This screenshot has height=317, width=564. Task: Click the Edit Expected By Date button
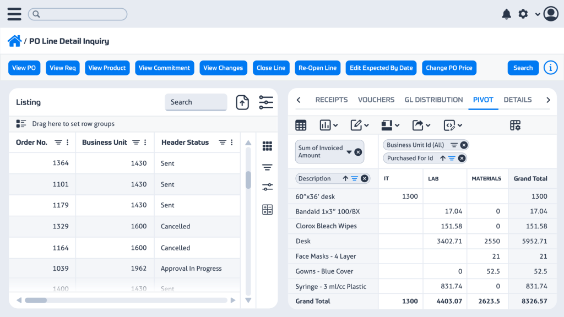pyautogui.click(x=381, y=68)
